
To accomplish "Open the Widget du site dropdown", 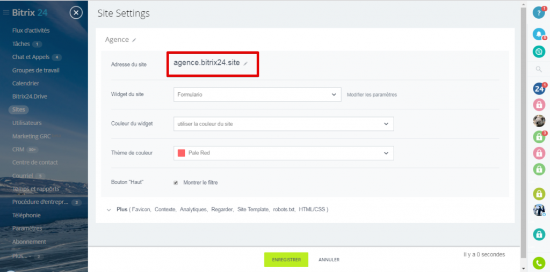I will (257, 94).
